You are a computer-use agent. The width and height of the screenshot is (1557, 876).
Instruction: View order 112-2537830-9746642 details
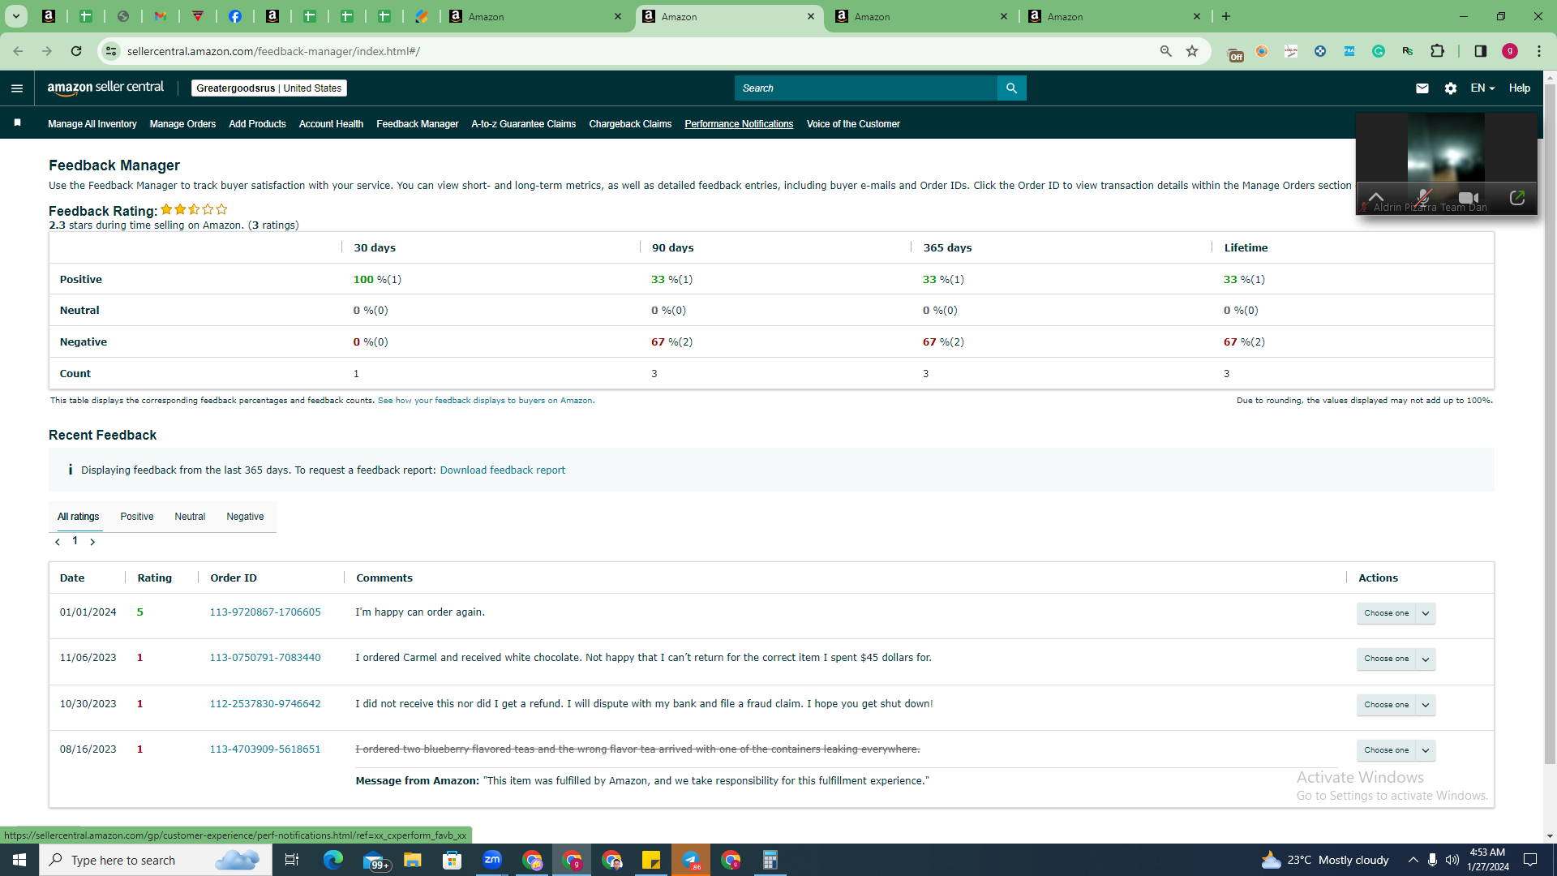[x=265, y=704]
